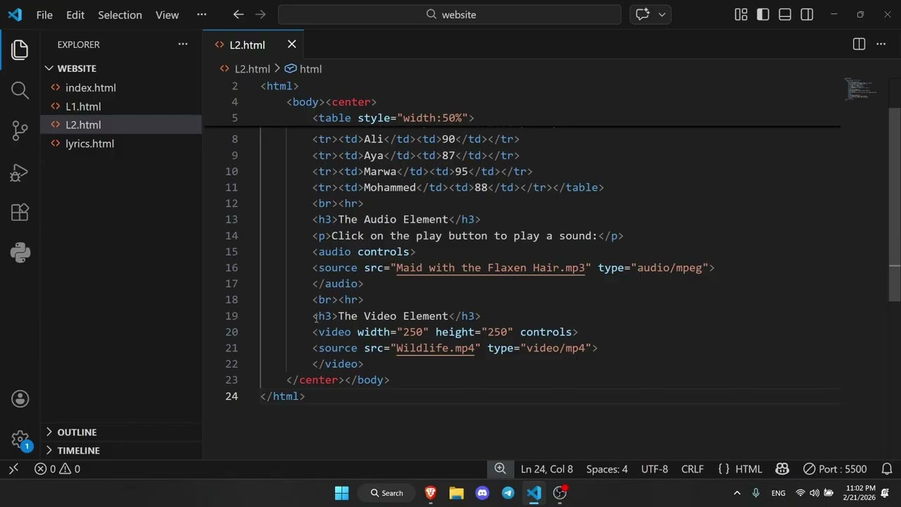Open lyrics.html in the explorer
Viewport: 901px width, 507px height.
(x=121, y=144)
